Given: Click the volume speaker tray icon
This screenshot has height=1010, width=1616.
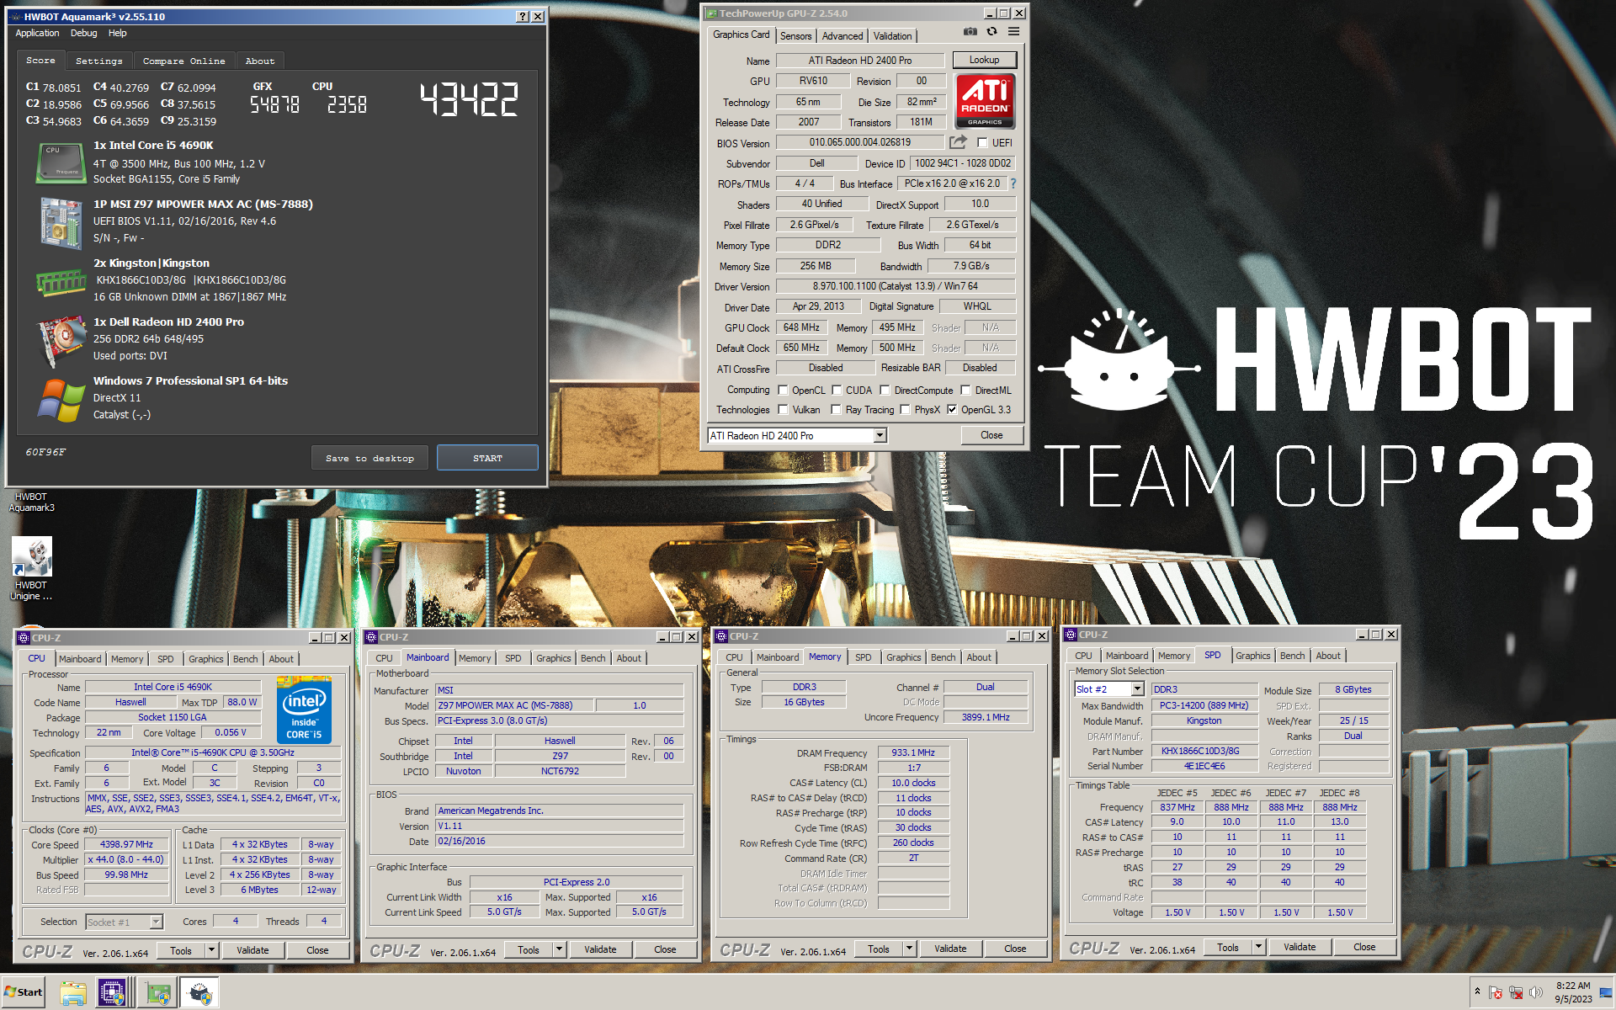Looking at the screenshot, I should (x=1536, y=993).
